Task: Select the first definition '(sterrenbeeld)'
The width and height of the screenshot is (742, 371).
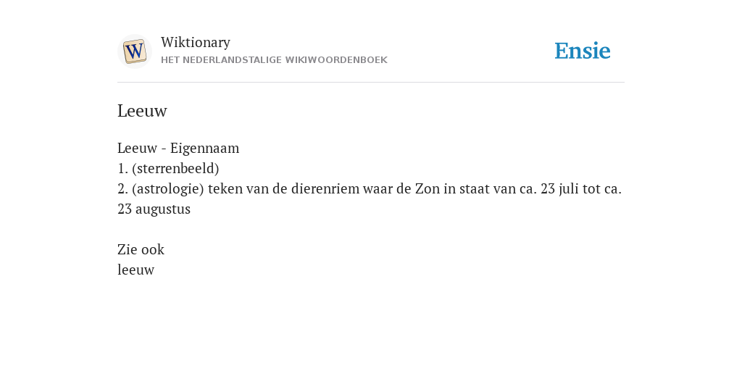Action: click(x=175, y=168)
